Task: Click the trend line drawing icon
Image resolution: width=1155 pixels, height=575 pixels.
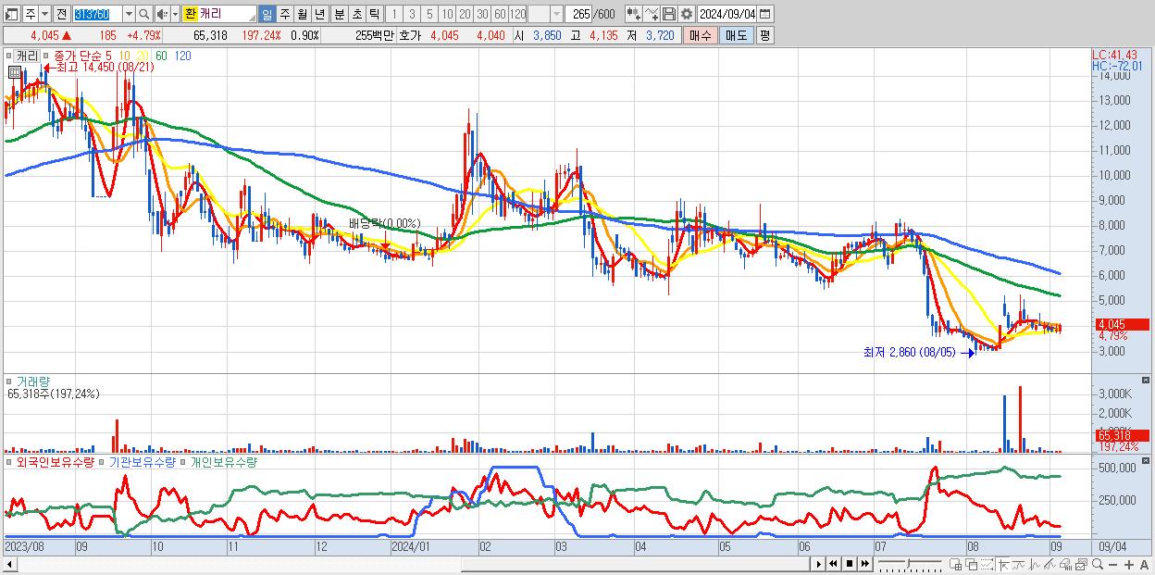Action: click(1019, 565)
